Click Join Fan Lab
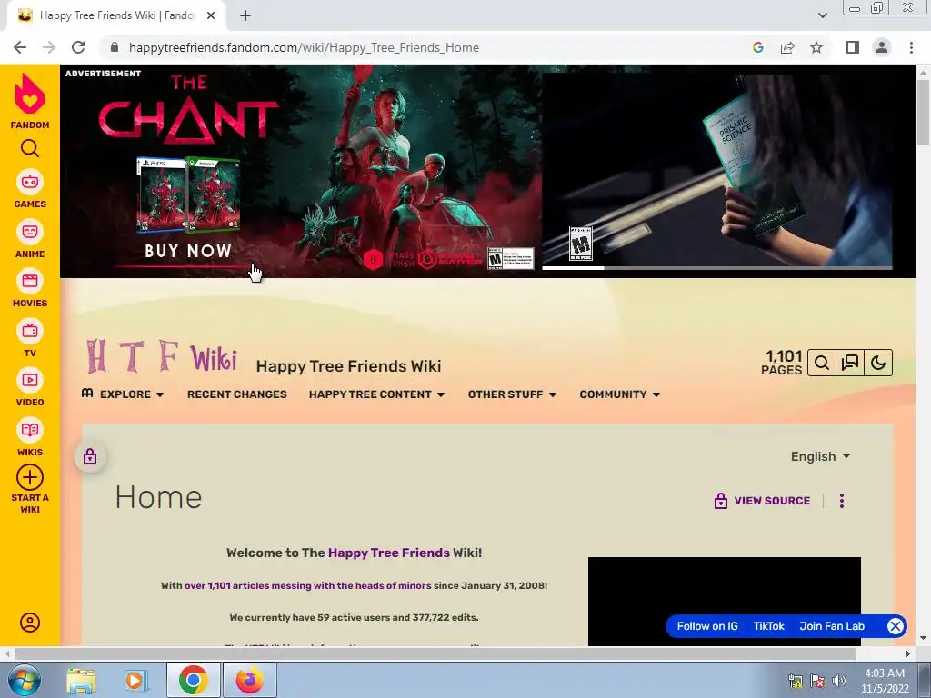Screen dimensions: 931x698 pyautogui.click(x=832, y=626)
